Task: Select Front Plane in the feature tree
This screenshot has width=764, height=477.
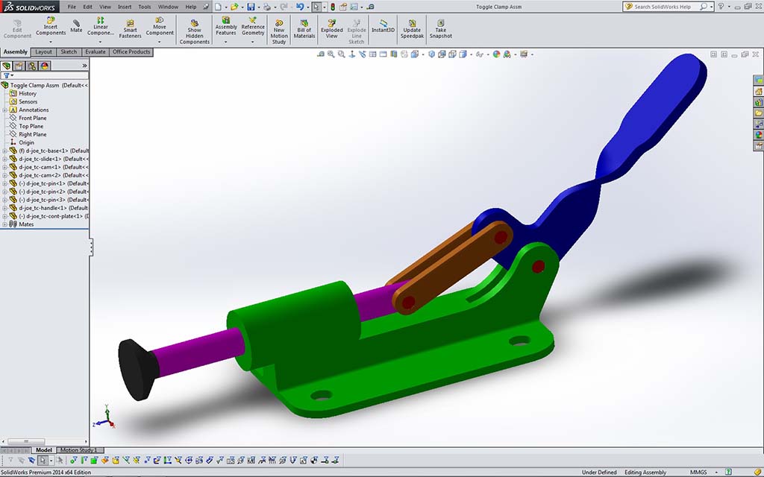Action: [32, 119]
